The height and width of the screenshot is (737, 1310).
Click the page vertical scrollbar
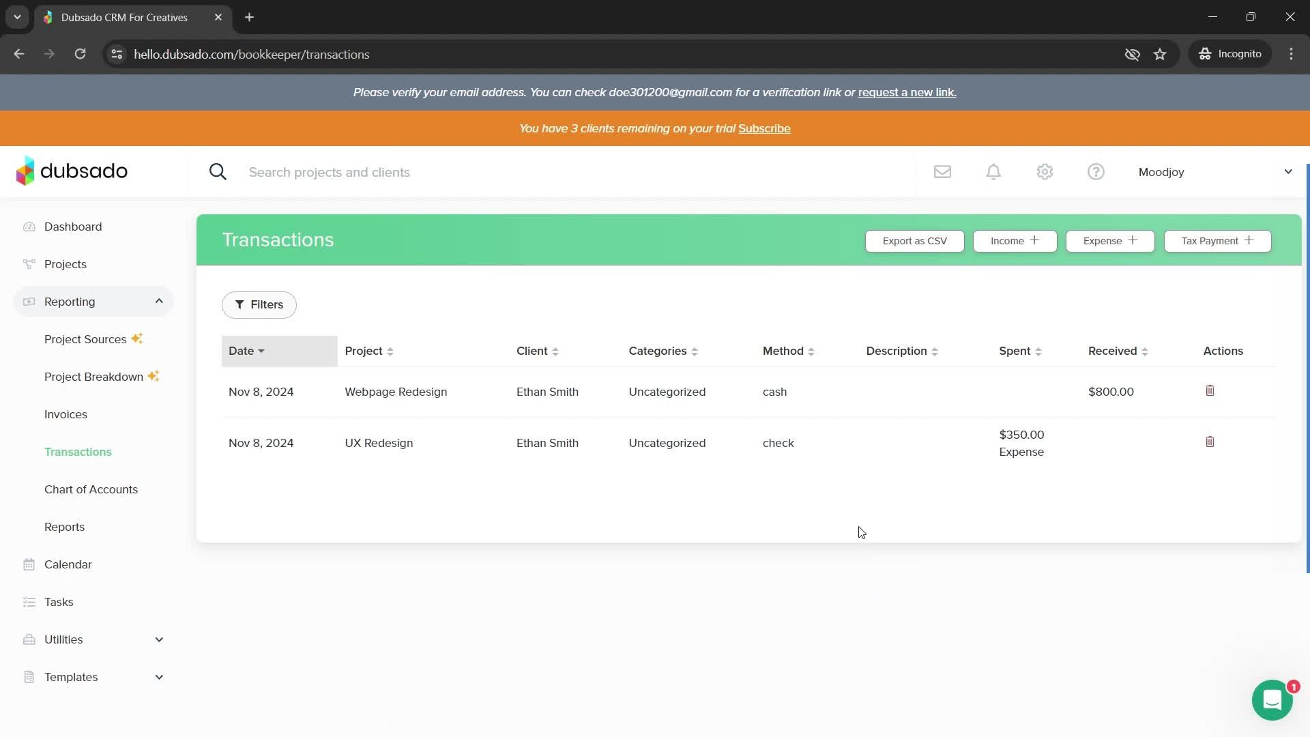pos(1307,369)
